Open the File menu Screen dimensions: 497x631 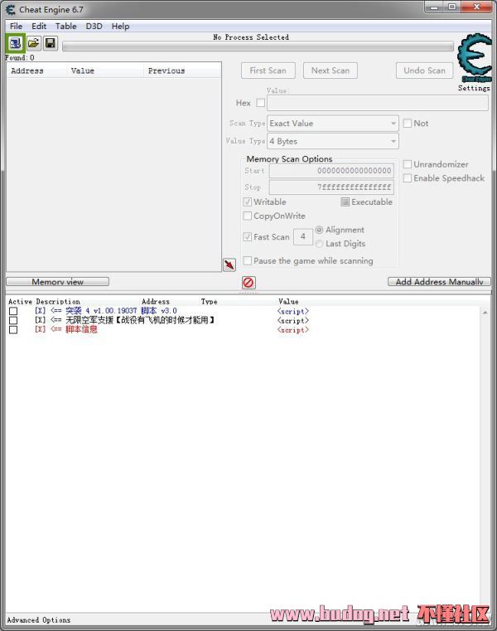click(x=16, y=27)
